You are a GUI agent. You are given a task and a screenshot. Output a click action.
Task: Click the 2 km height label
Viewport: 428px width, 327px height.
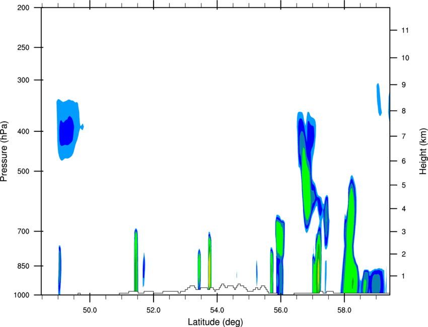[x=404, y=254]
